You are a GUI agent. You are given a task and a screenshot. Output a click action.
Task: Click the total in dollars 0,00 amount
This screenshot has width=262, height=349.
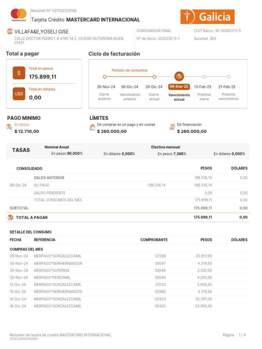pyautogui.click(x=35, y=97)
